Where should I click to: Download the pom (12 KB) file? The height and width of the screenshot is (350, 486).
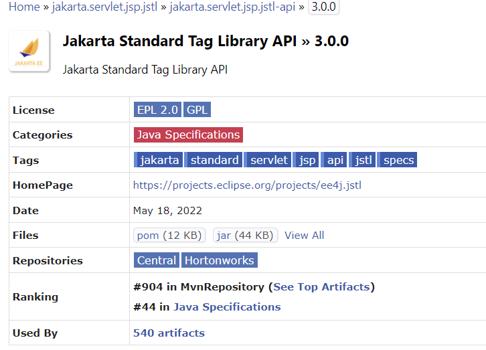point(169,236)
